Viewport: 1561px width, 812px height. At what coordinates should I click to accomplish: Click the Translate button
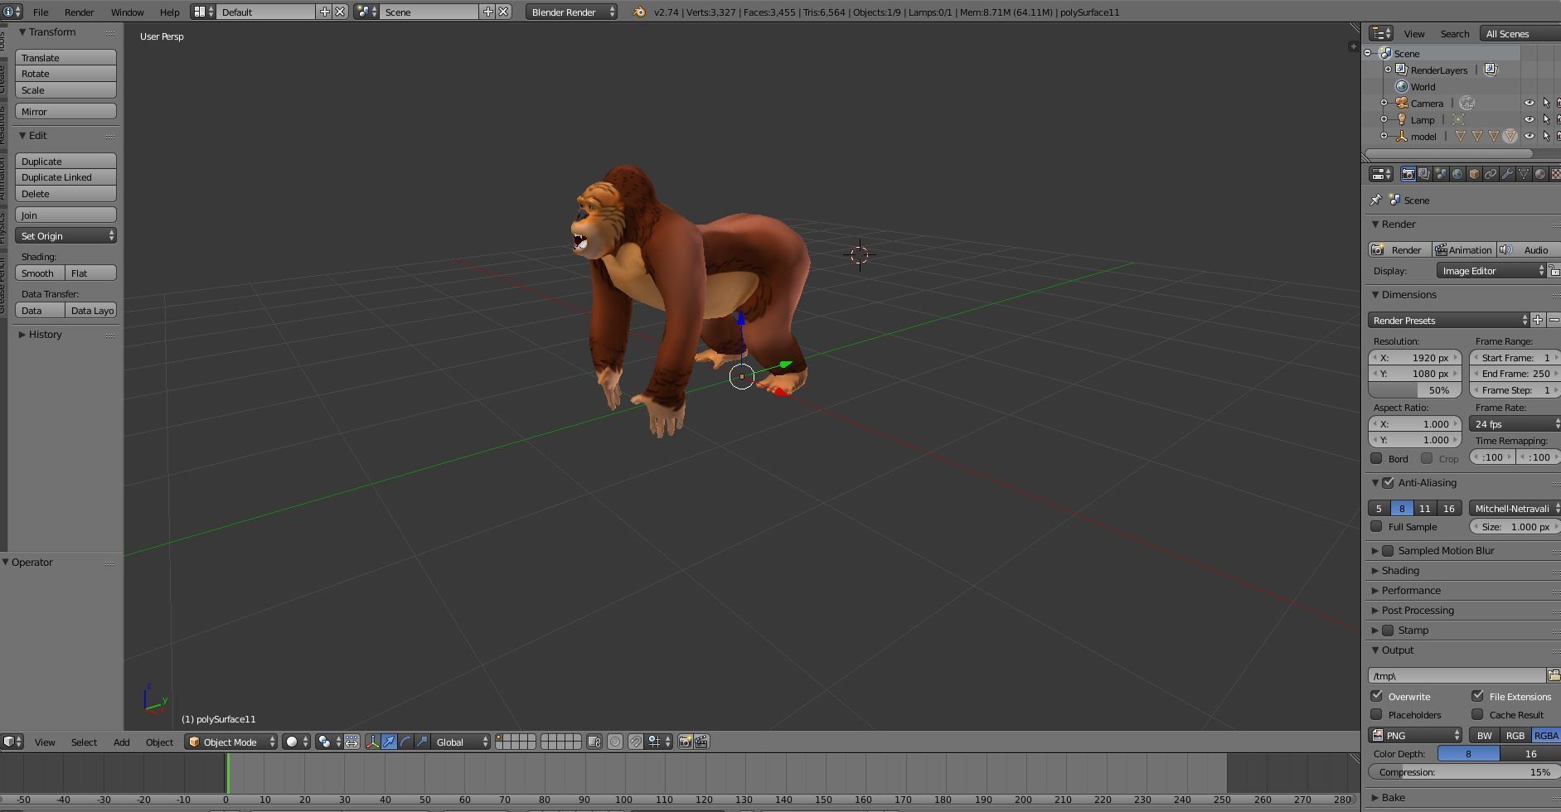(65, 57)
